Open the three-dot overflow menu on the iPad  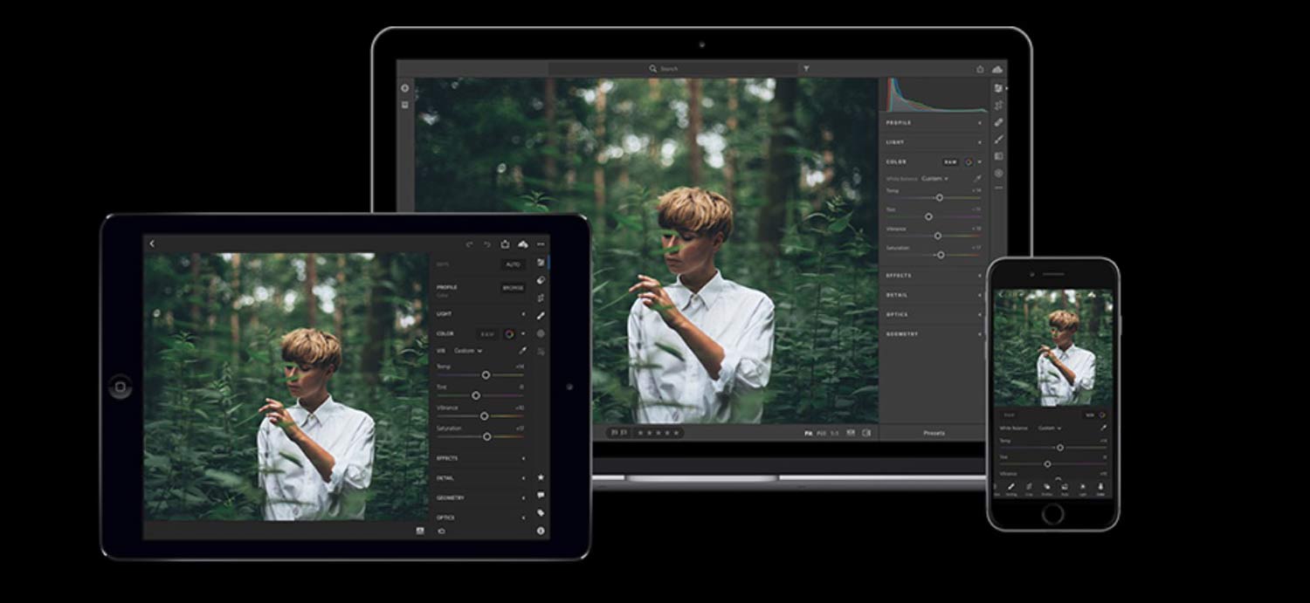(541, 244)
